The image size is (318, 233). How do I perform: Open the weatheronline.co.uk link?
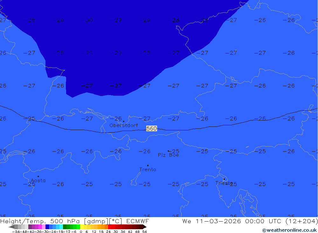[289, 230]
